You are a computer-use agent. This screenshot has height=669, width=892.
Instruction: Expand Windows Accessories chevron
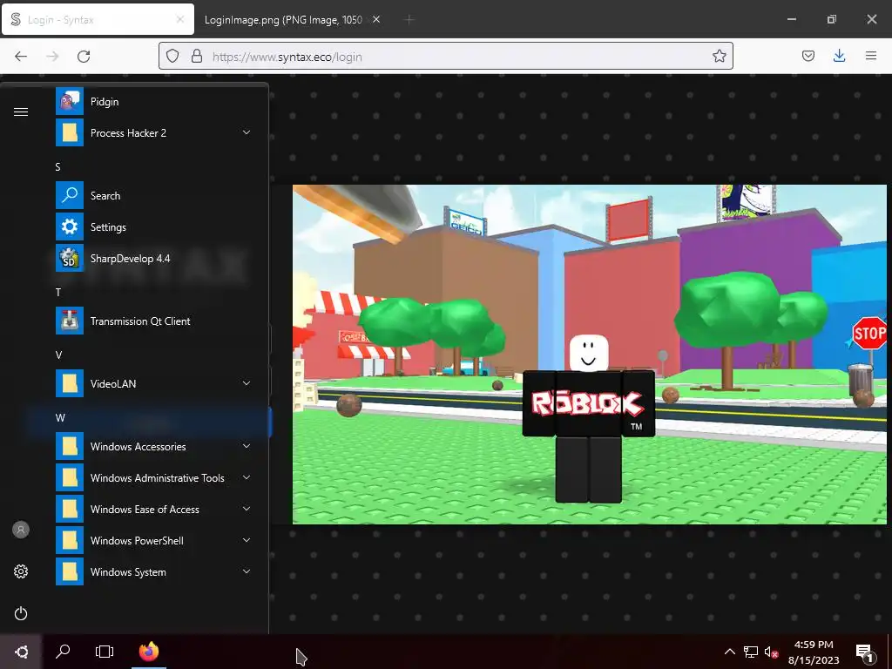click(x=247, y=446)
